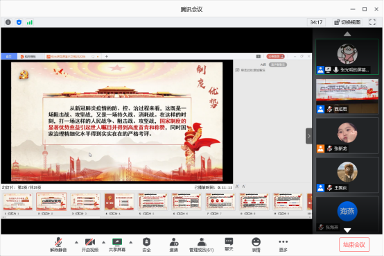384x256 pixels.
Task: Click 切换视图 to switch view
Action: (x=347, y=22)
